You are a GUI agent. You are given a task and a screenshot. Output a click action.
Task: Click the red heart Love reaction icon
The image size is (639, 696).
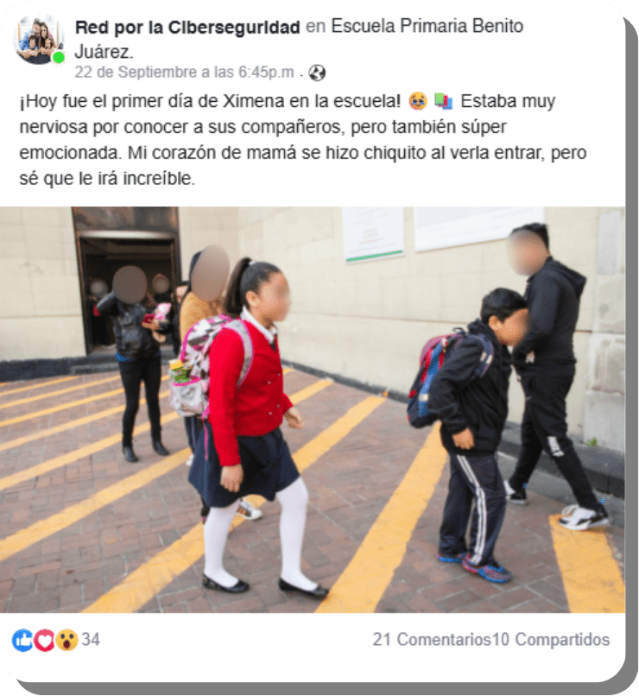(x=44, y=640)
